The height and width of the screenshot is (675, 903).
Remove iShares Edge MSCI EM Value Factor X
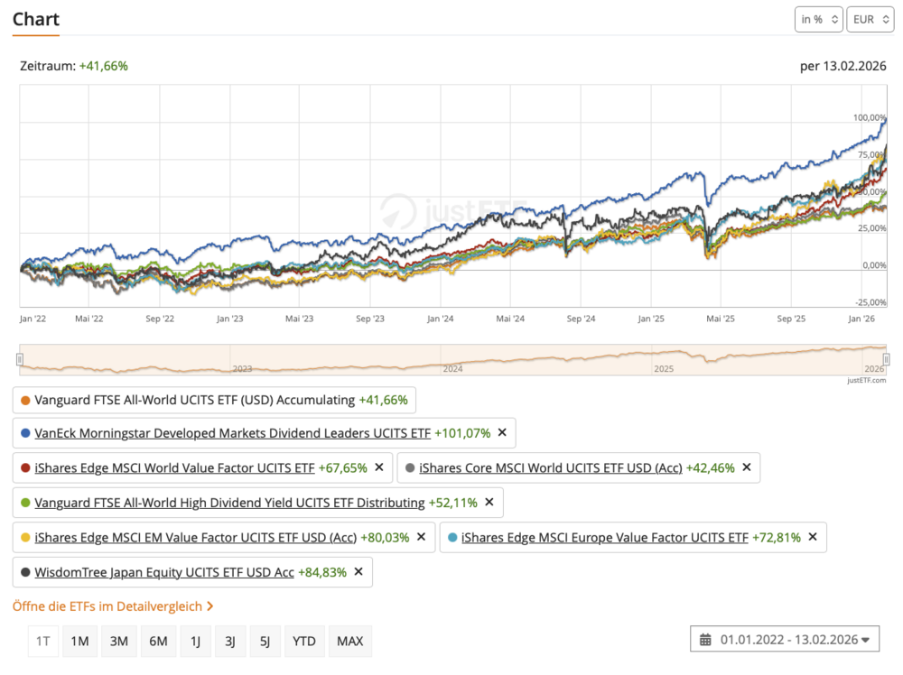(421, 536)
